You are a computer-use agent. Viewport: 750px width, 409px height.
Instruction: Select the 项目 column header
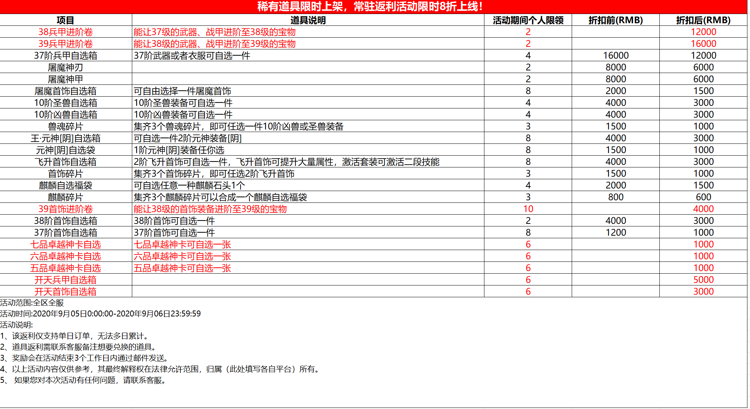coord(66,20)
